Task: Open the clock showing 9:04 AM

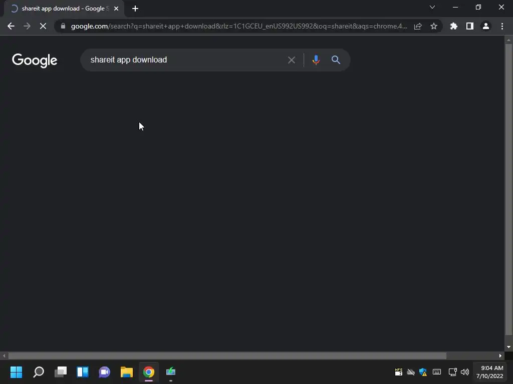Action: (x=490, y=372)
